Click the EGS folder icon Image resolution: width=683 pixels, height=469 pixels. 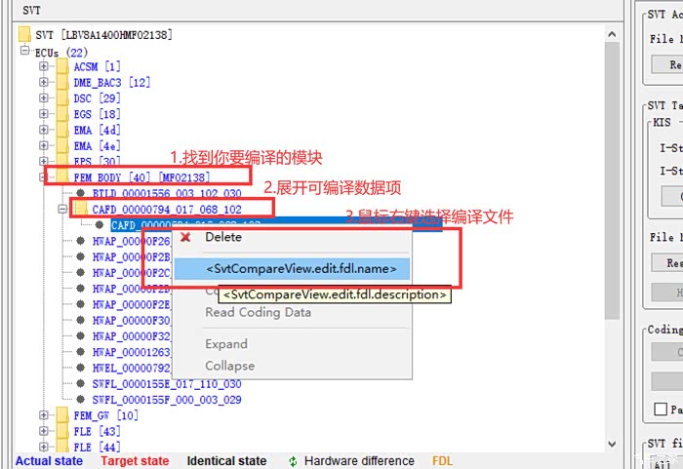(x=62, y=114)
